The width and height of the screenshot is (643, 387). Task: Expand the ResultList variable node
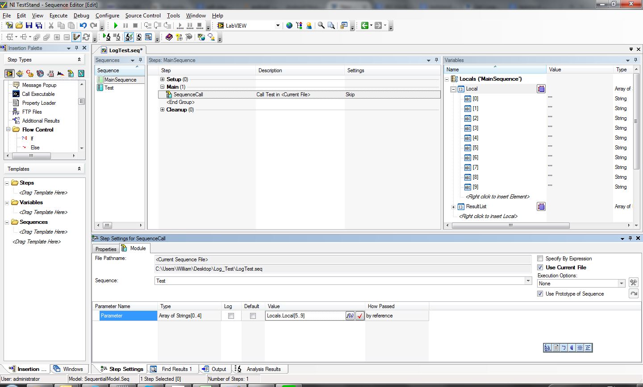(x=453, y=207)
